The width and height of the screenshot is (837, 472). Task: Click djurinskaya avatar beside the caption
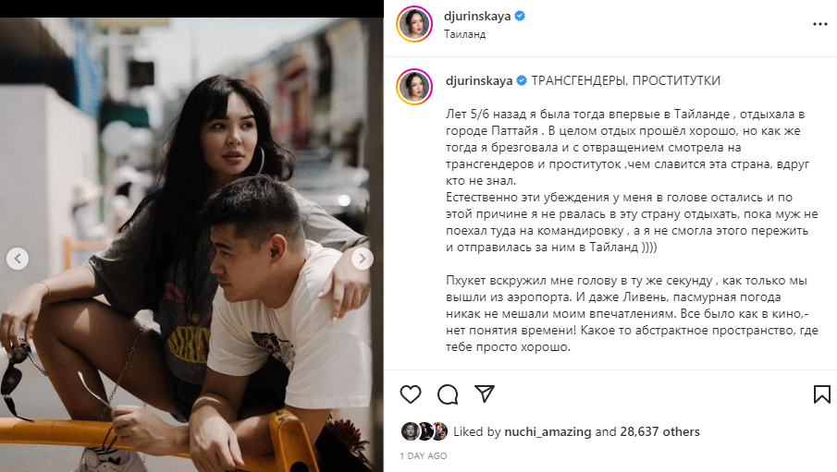coord(414,87)
